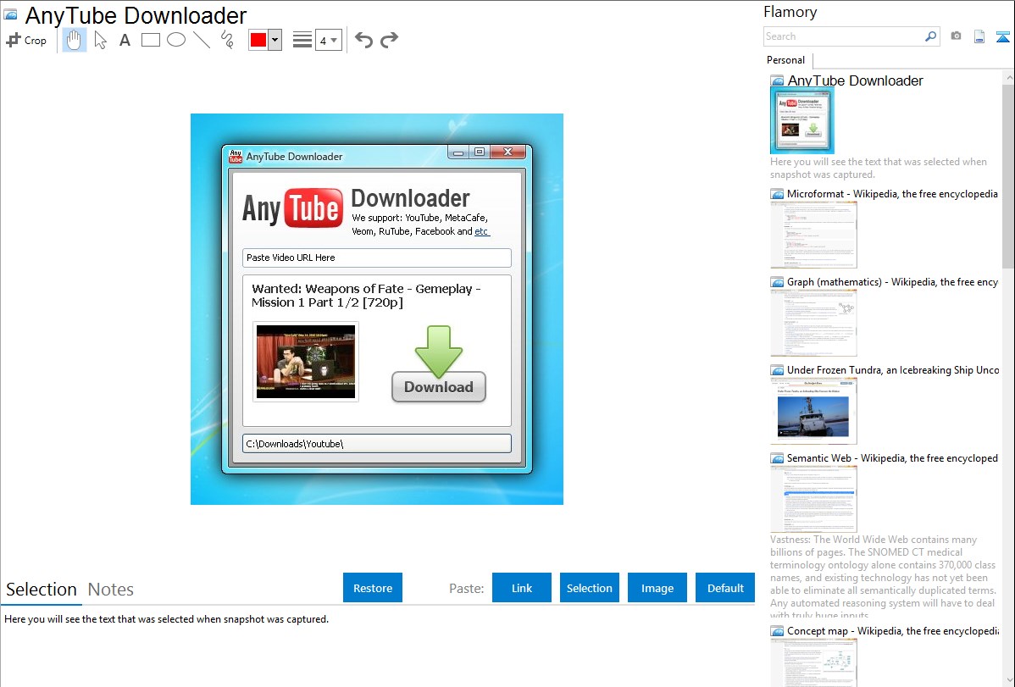Open the Selection tab
Viewport: 1015px width, 687px height.
[x=42, y=590]
